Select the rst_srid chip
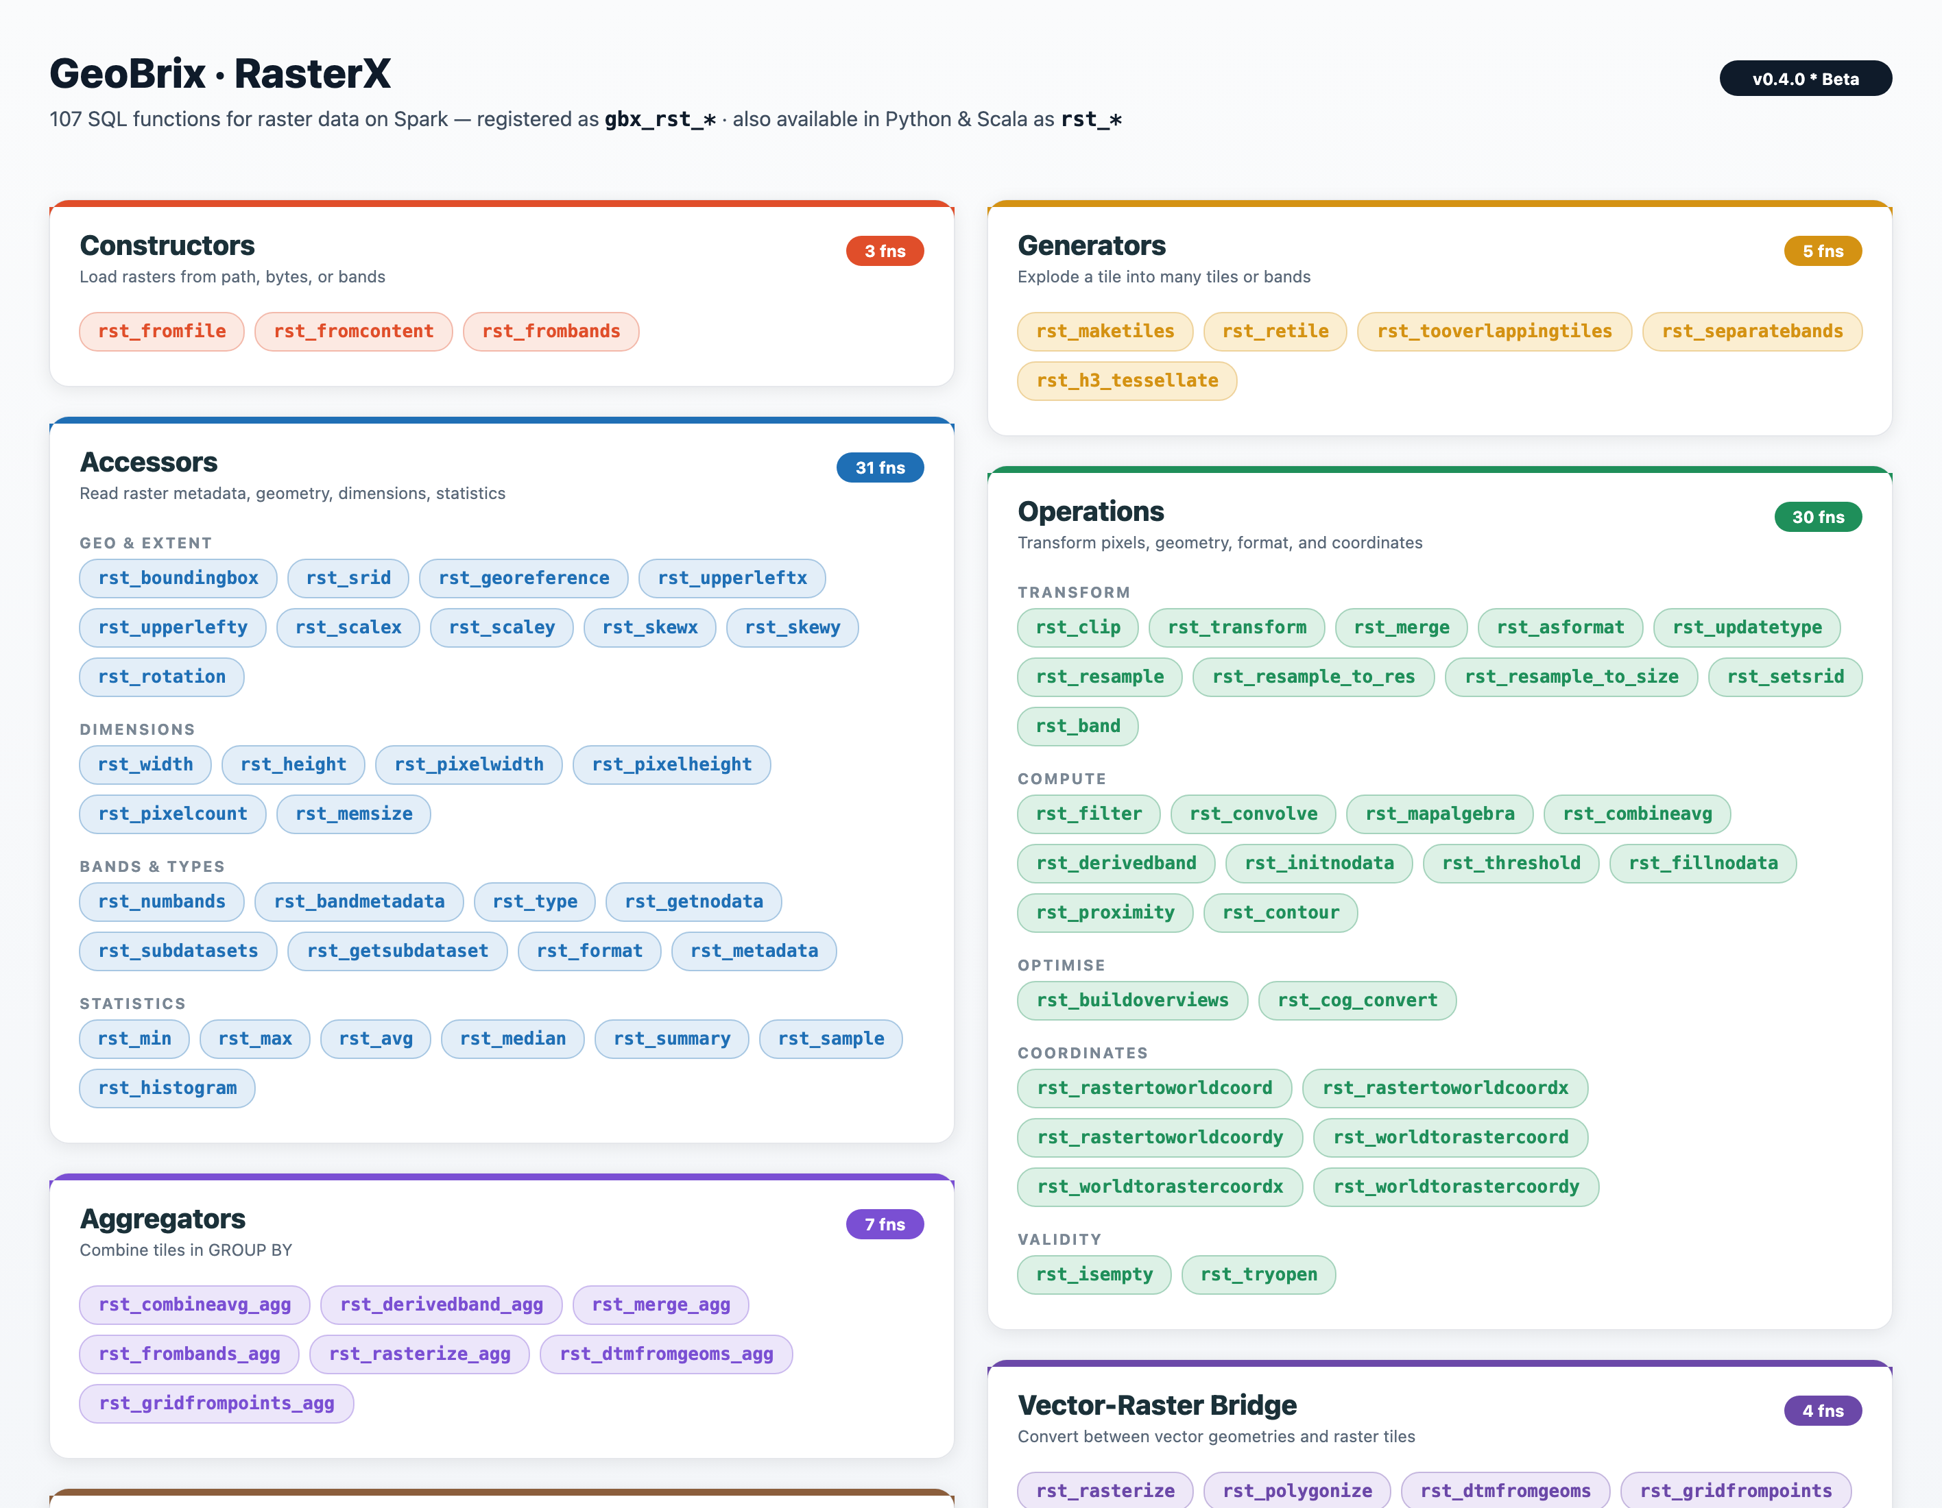 click(348, 579)
